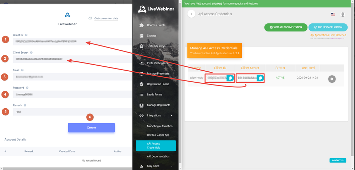
Task: Select Use Our Zapier App
Action: point(158,135)
